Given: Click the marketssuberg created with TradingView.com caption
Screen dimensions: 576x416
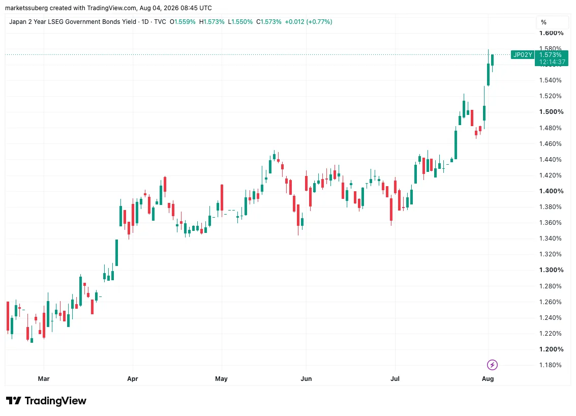Looking at the screenshot, I should pyautogui.click(x=108, y=8).
